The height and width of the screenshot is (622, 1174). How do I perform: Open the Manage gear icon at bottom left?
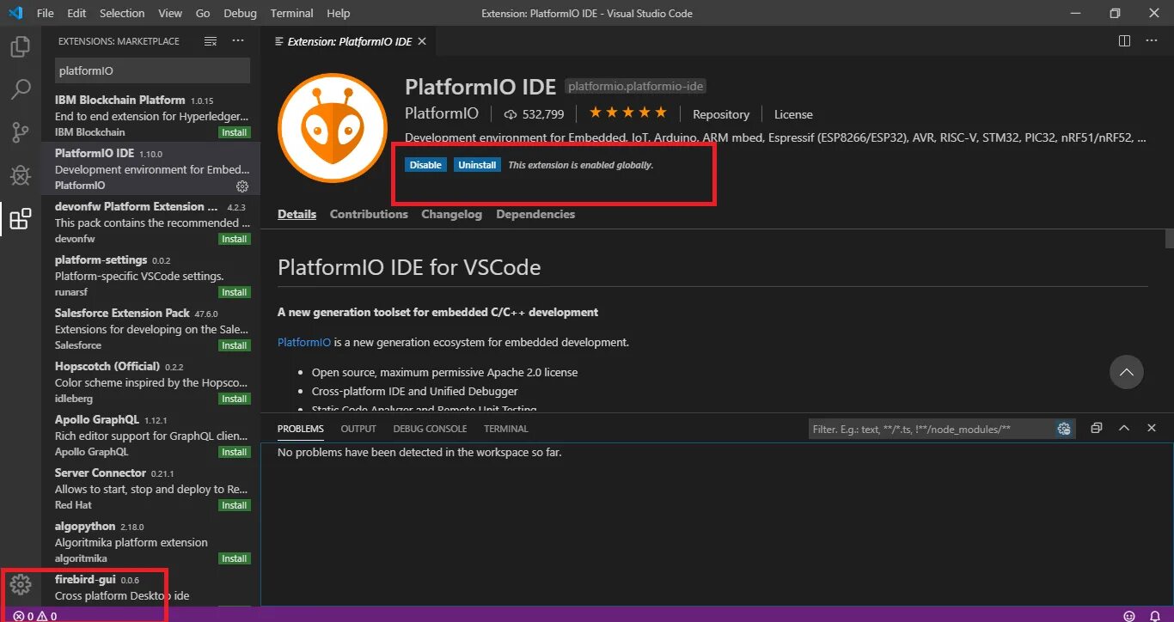coord(20,583)
